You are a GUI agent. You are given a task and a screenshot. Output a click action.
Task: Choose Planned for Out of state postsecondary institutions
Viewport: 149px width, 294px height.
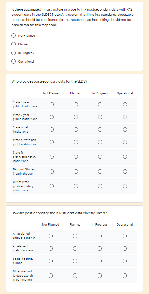pos(76,186)
